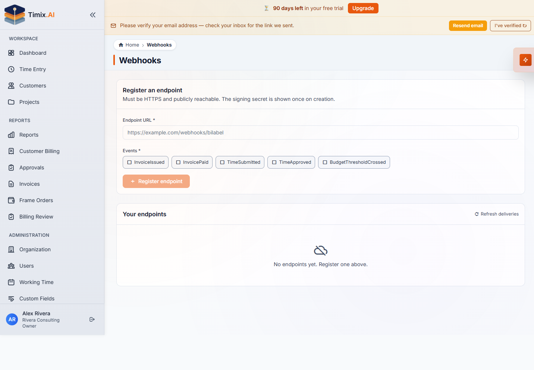Click the hourglass trial icon
534x370 pixels.
tap(266, 8)
